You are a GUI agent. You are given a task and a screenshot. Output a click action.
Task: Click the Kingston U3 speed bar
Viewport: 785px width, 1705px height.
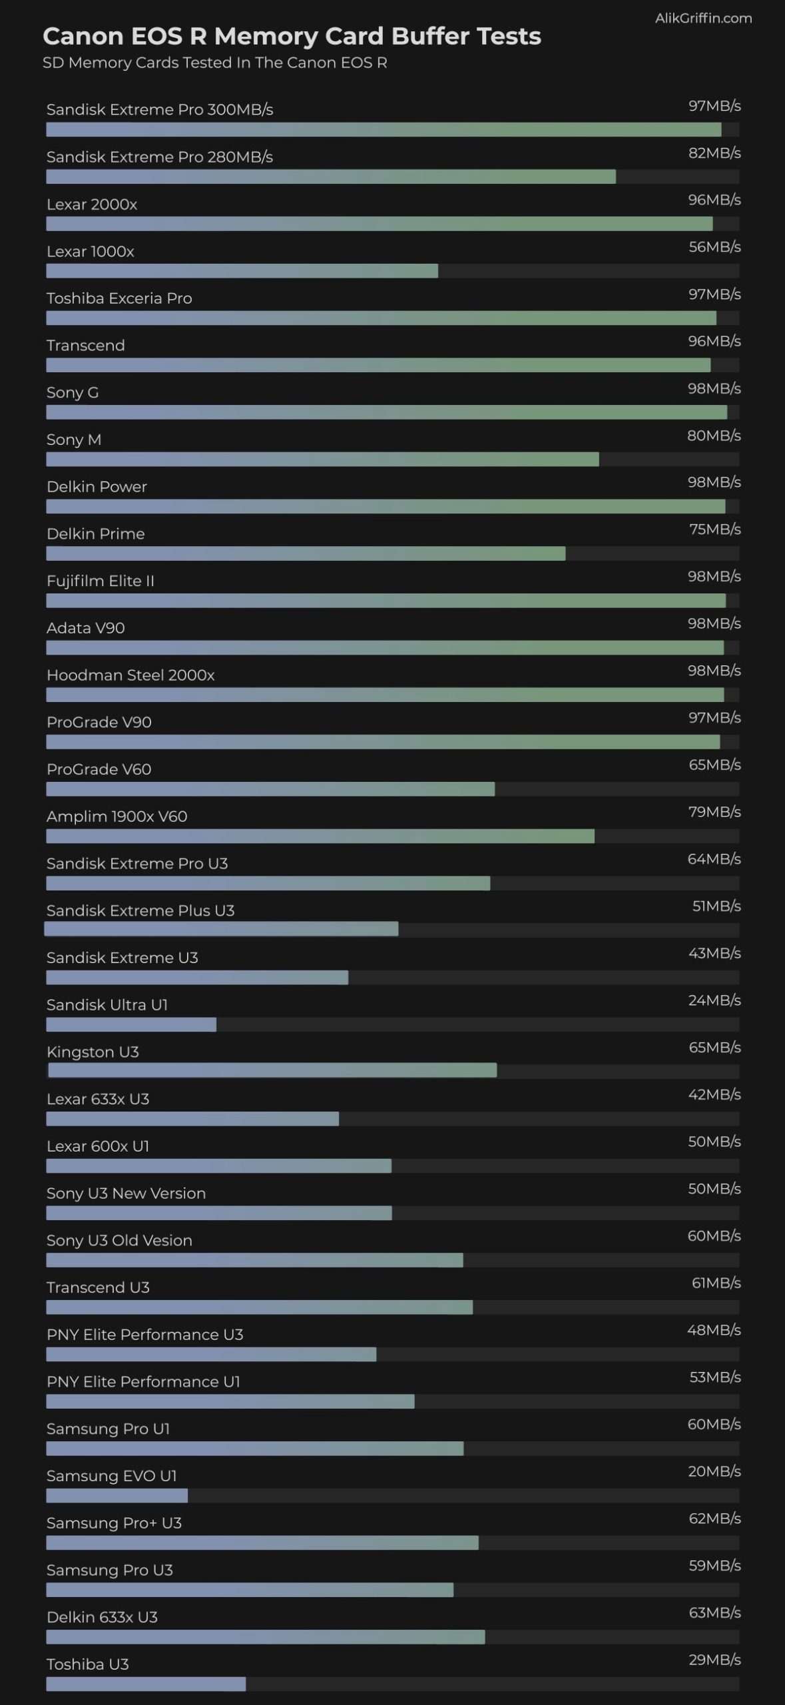coord(272,1070)
